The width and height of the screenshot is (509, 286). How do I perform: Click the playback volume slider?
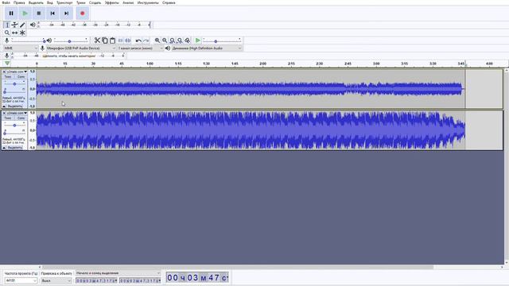71,41
